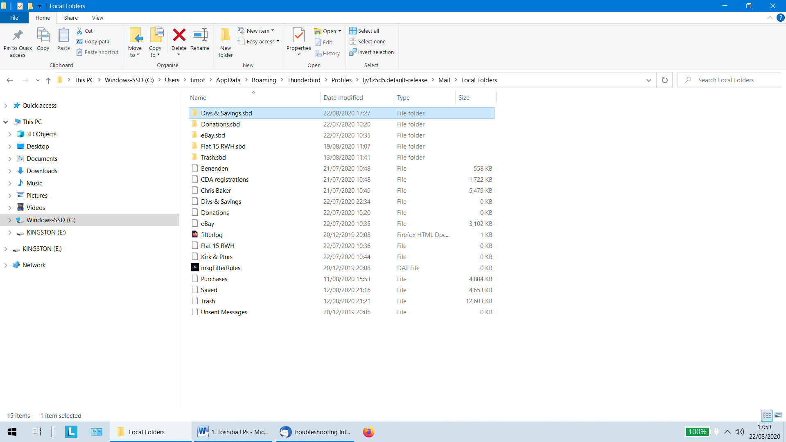Select the Flat 15 RWH.sbd folder
The image size is (786, 442).
[341, 147]
